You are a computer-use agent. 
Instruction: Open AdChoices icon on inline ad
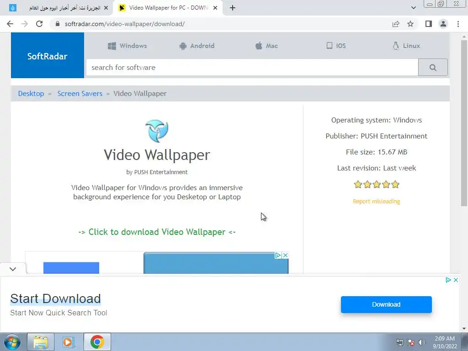278,255
